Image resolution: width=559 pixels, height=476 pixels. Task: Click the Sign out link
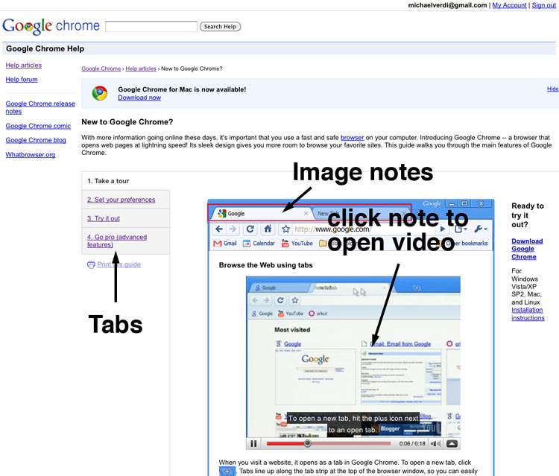point(543,5)
